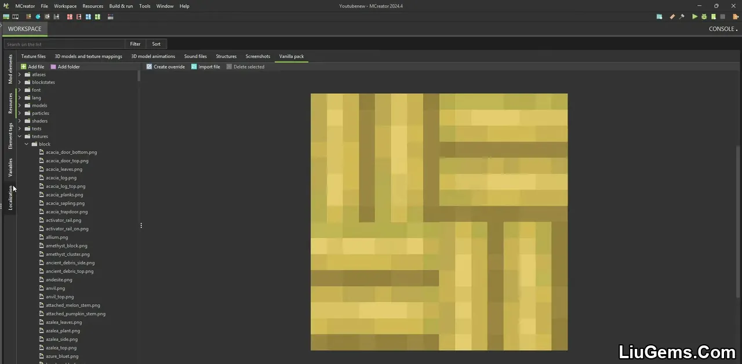Click the Search on the list field
742x364 pixels.
pyautogui.click(x=64, y=44)
